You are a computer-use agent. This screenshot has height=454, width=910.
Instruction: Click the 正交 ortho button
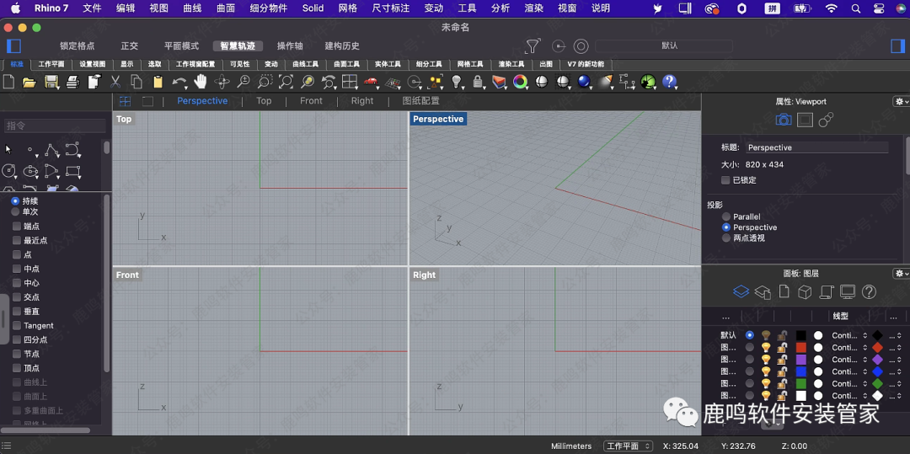tap(129, 46)
